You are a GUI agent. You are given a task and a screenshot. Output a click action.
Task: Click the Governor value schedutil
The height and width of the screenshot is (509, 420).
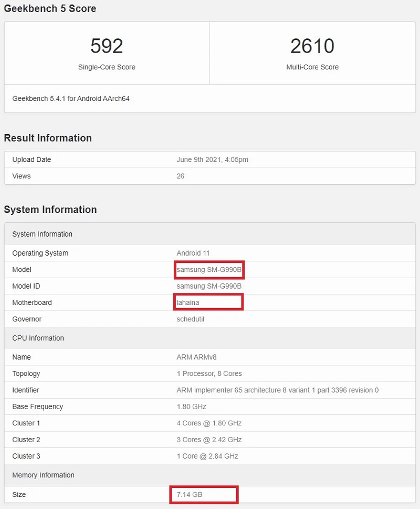point(190,319)
